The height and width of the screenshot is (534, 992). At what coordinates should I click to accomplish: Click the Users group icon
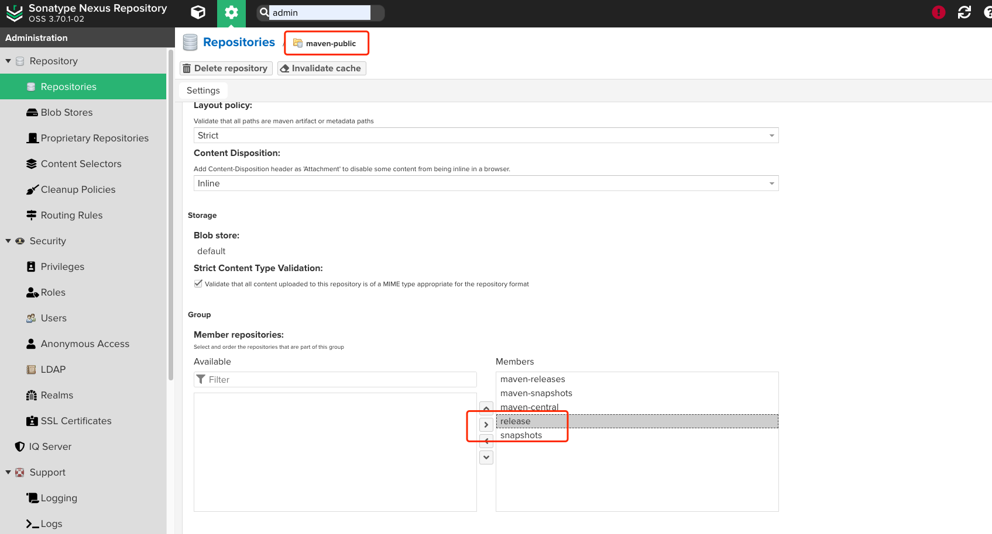31,318
